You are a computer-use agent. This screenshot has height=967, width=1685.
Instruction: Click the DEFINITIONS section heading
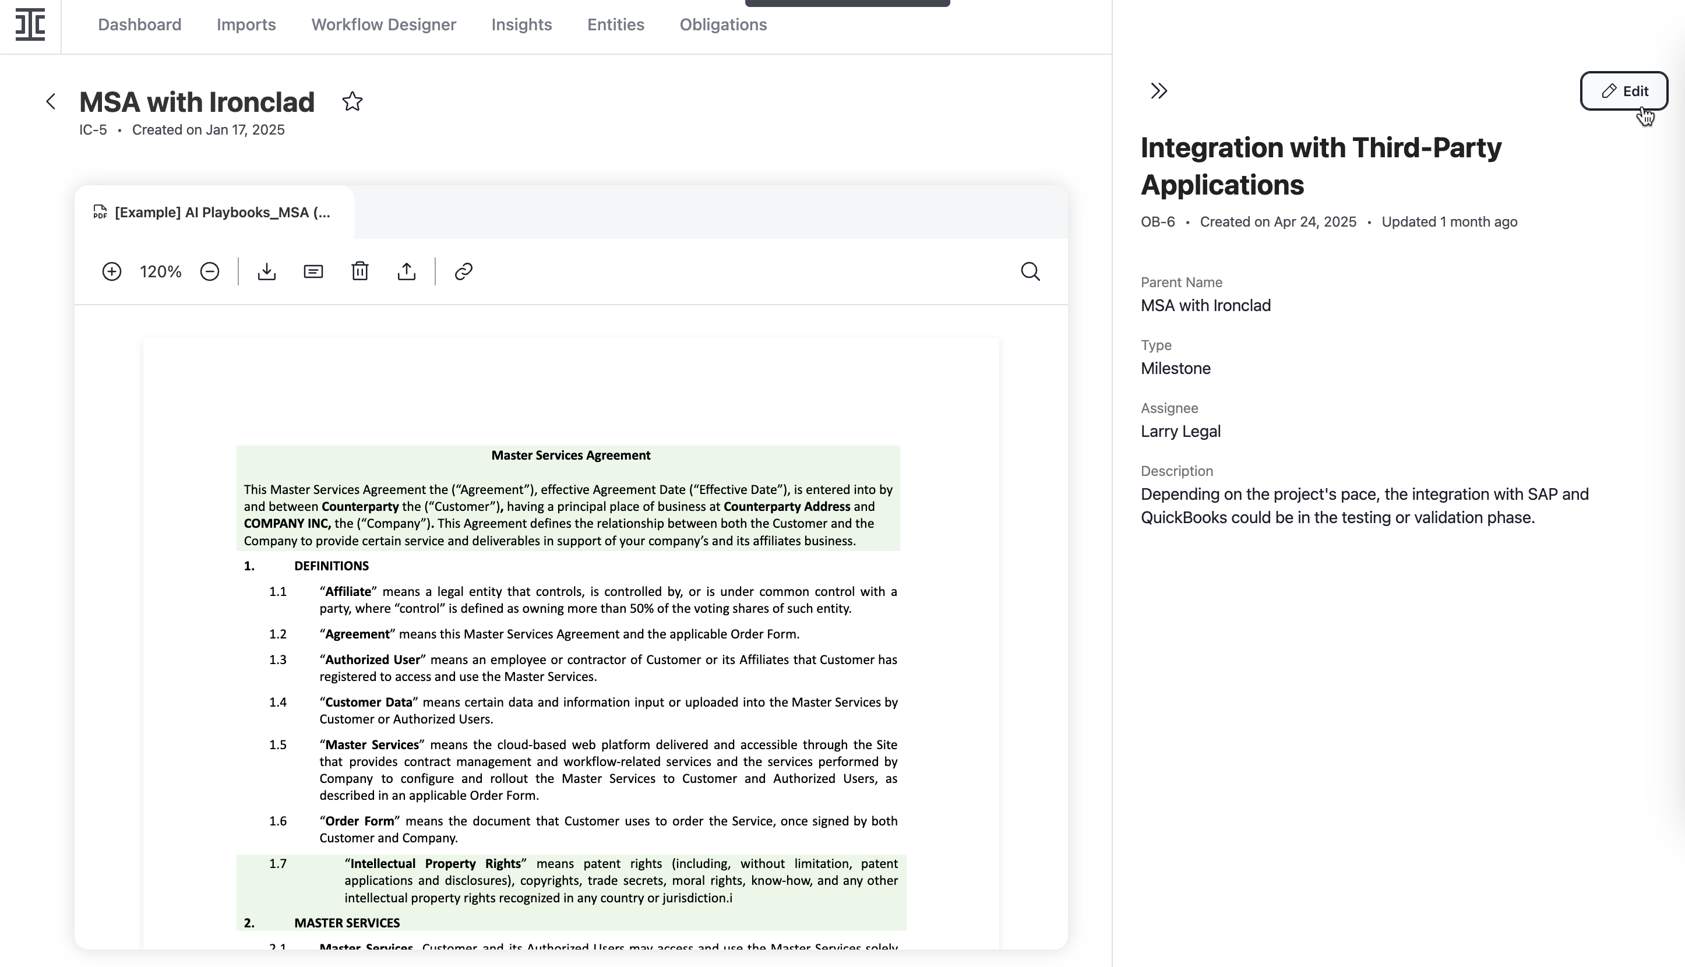click(x=332, y=566)
